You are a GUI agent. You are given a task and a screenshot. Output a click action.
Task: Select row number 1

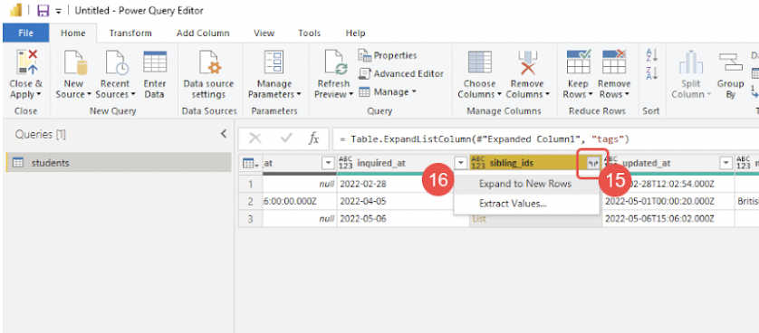250,184
